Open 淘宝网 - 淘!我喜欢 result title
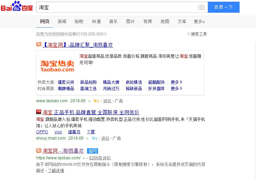The image size is (256, 179). point(63,151)
